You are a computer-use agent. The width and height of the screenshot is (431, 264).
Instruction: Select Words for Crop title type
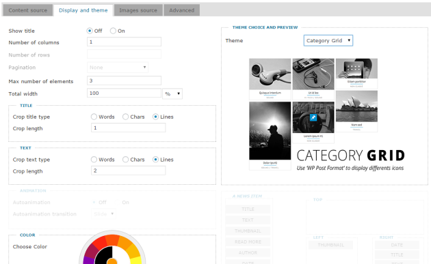pyautogui.click(x=94, y=117)
